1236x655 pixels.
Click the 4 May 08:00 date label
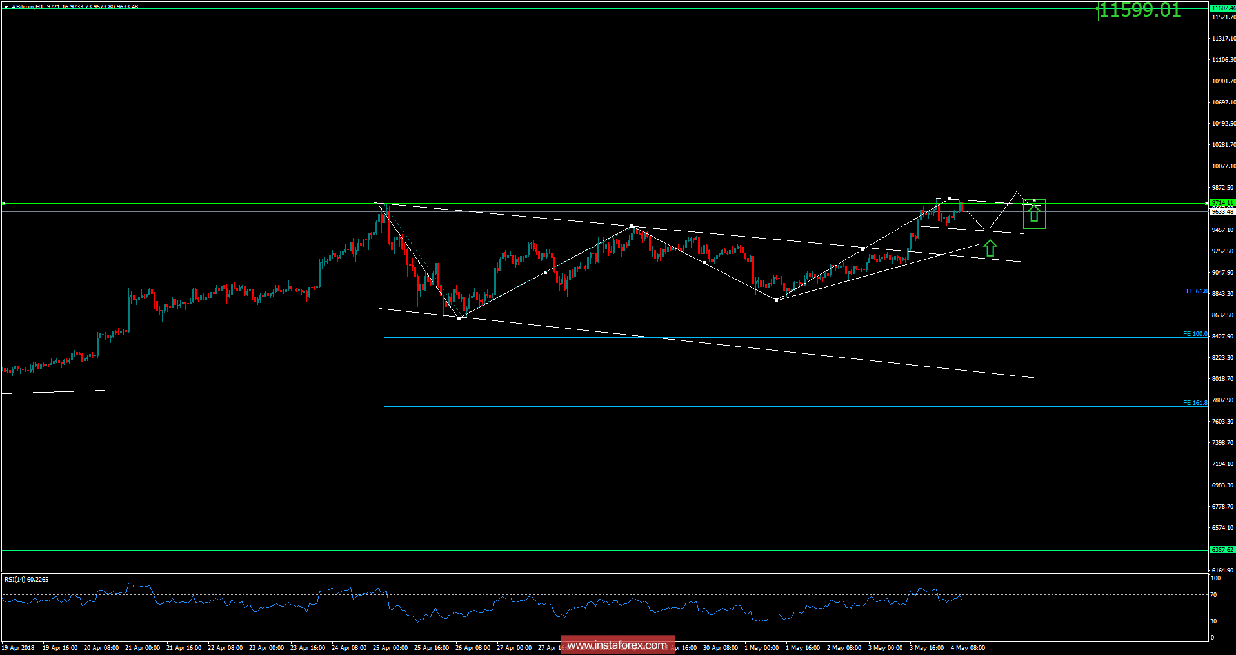968,647
